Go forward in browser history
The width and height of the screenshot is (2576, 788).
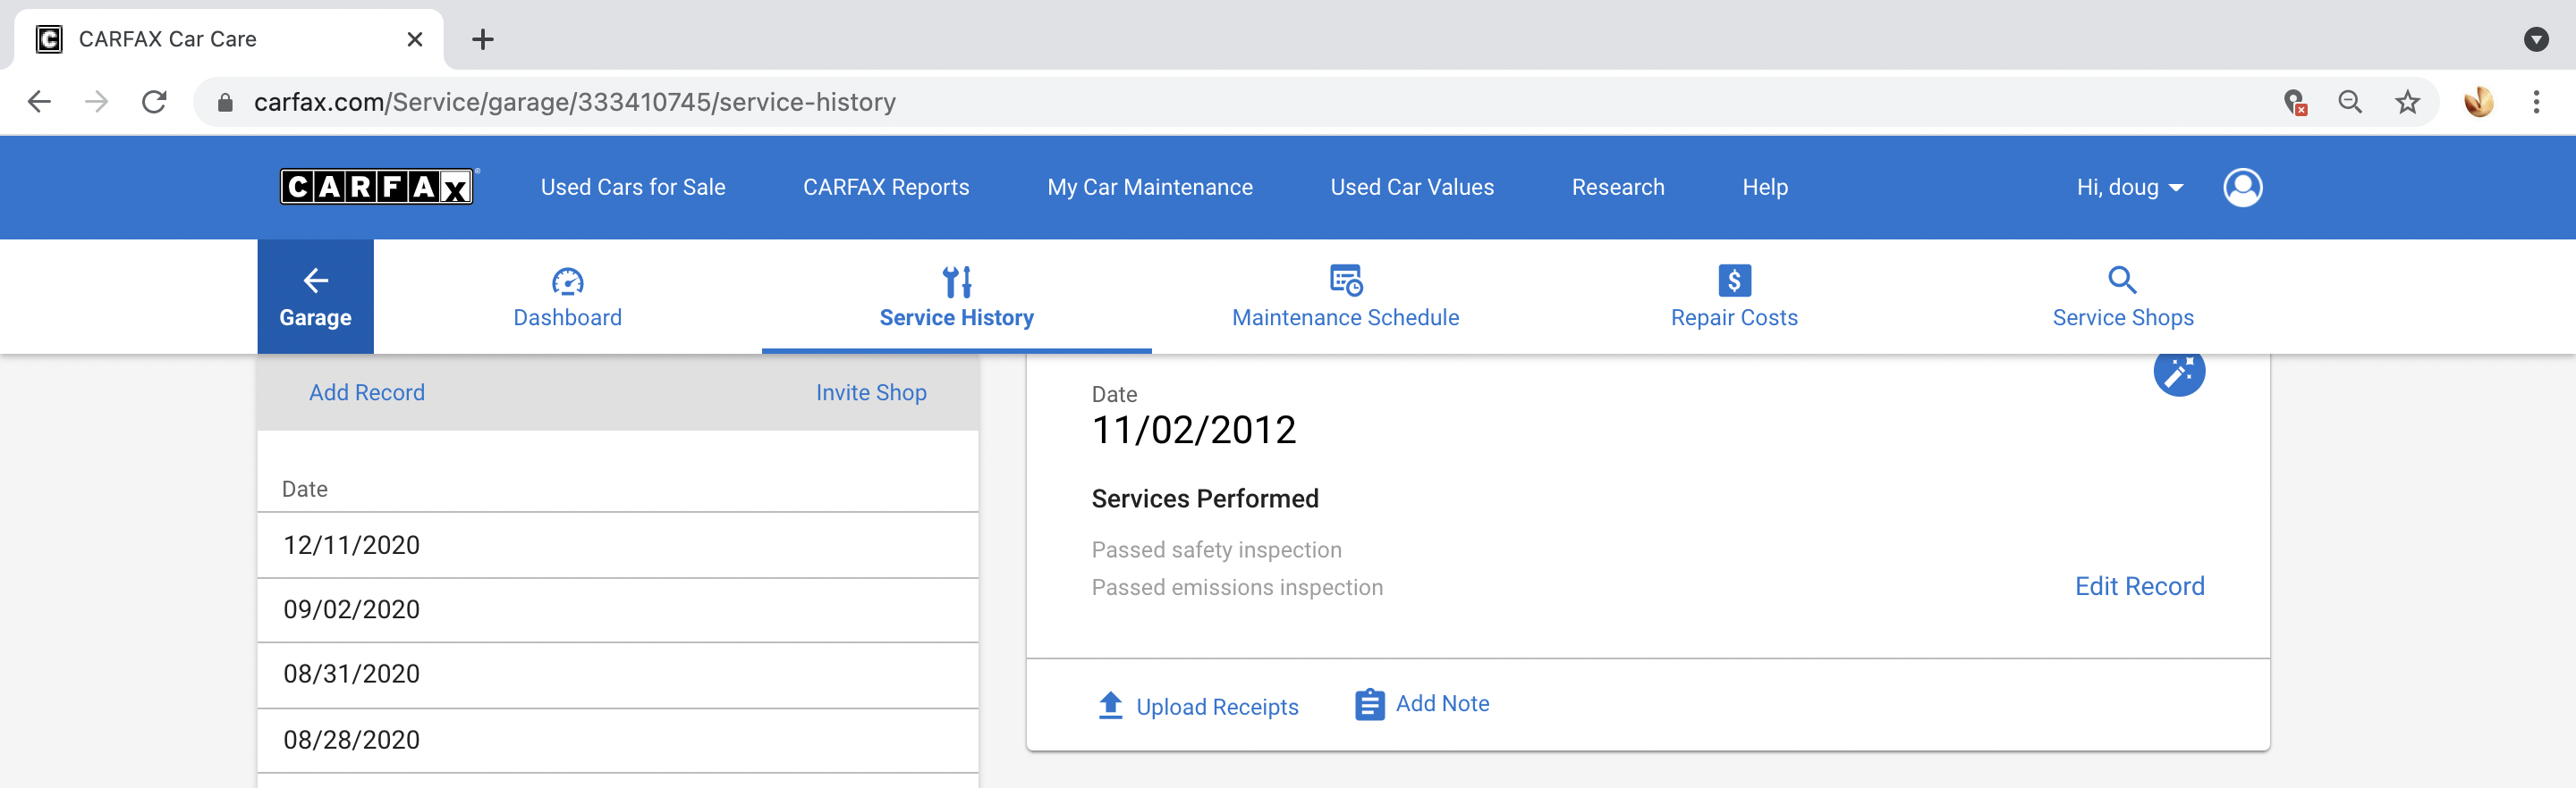point(97,102)
